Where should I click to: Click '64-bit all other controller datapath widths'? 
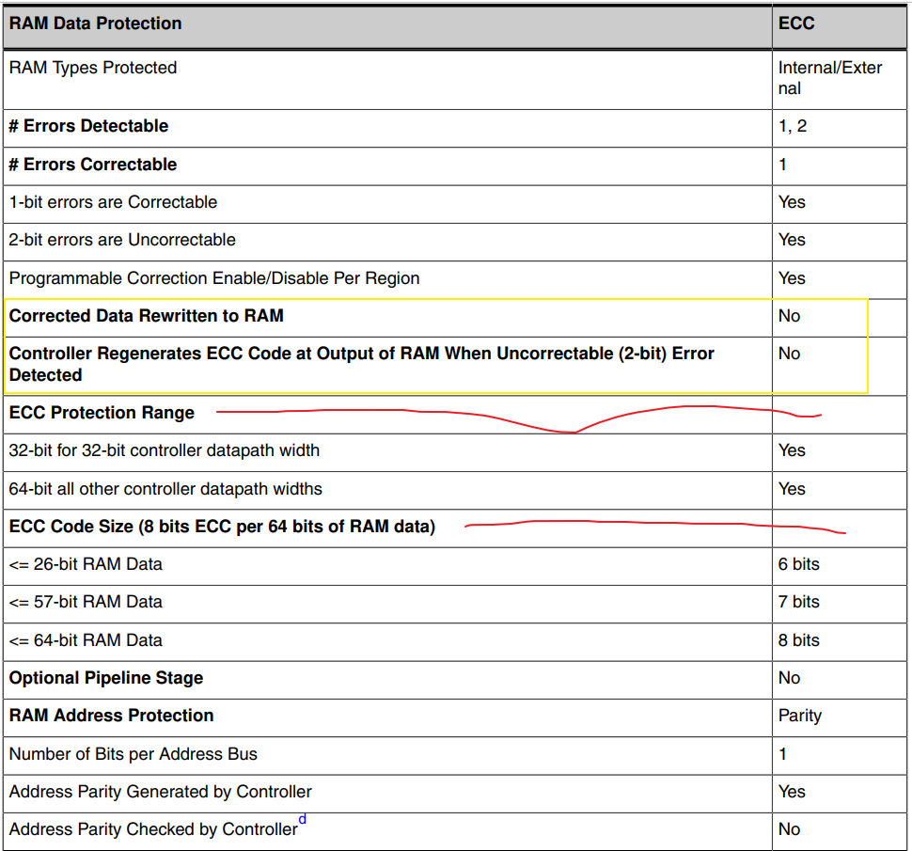click(x=165, y=489)
